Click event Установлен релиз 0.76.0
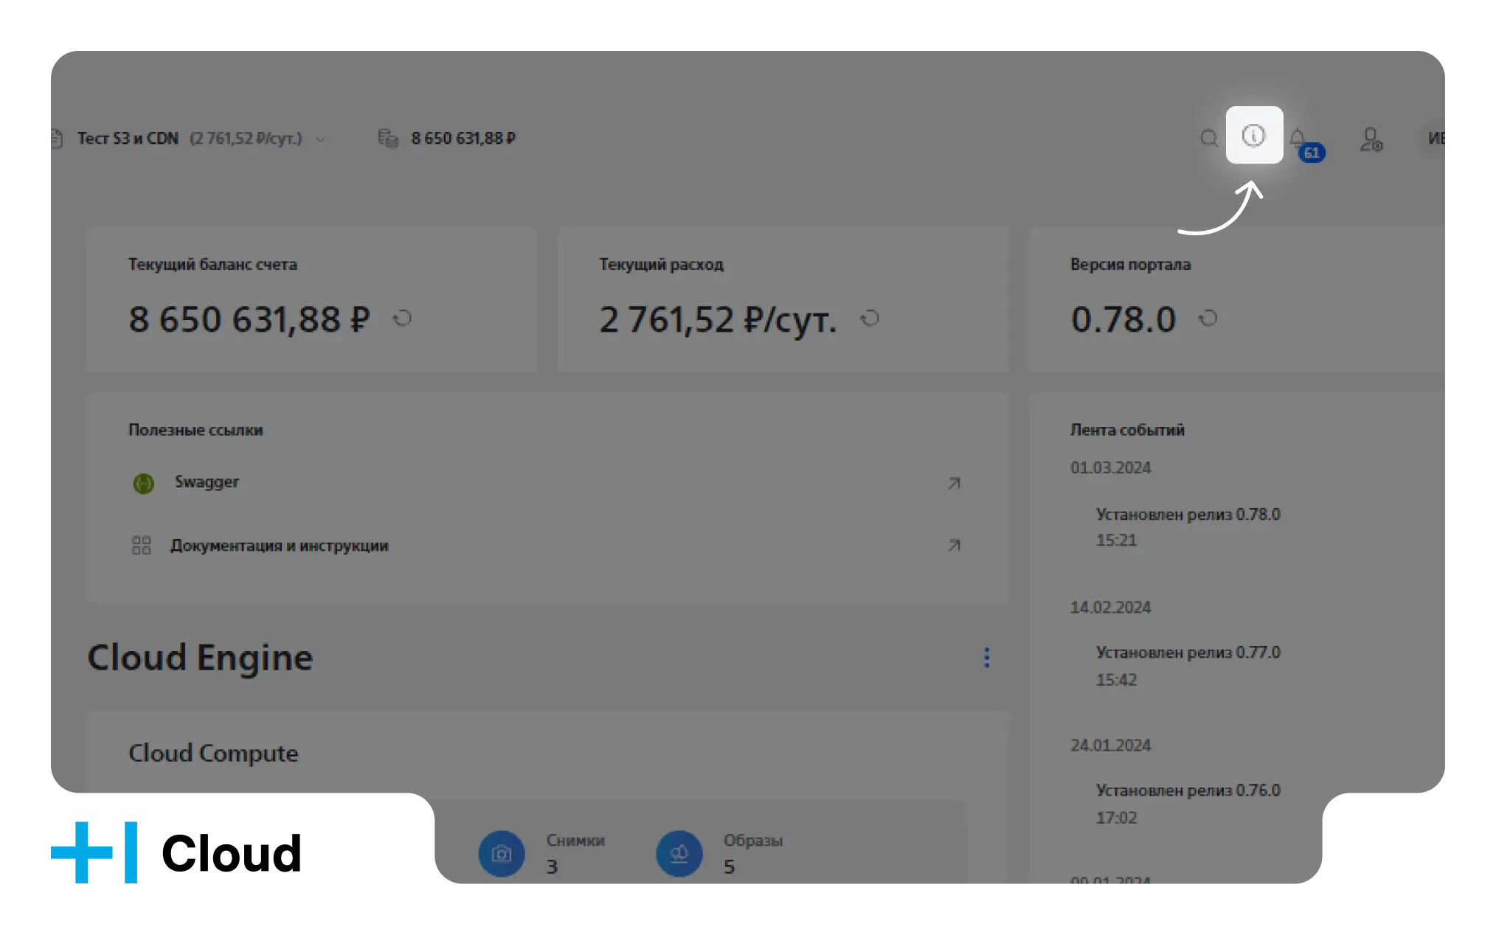The image size is (1496, 935). (1188, 790)
